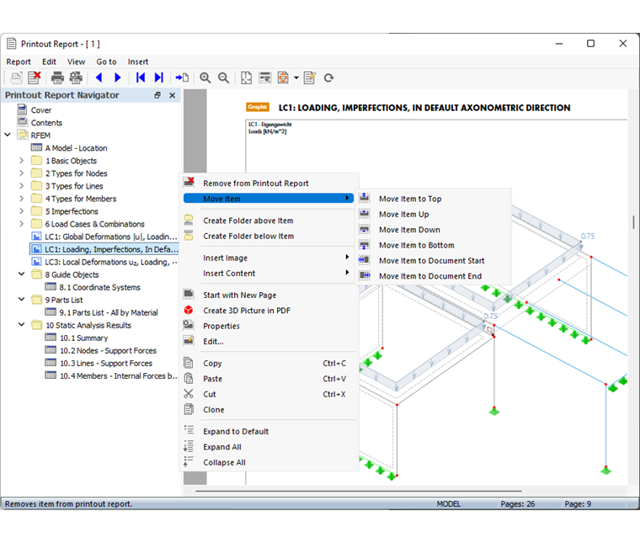Close the Printout Report Navigator panel
The width and height of the screenshot is (640, 543).
[x=173, y=95]
